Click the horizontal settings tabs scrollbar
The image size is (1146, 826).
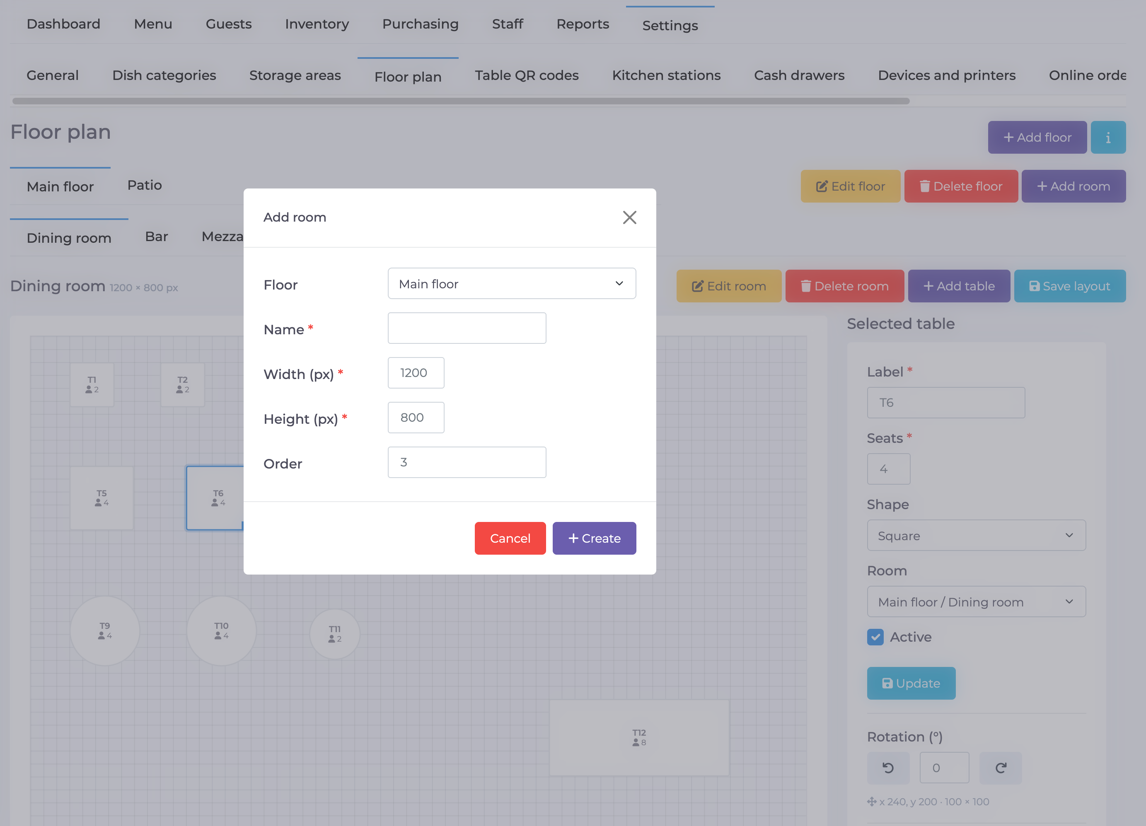tap(461, 101)
